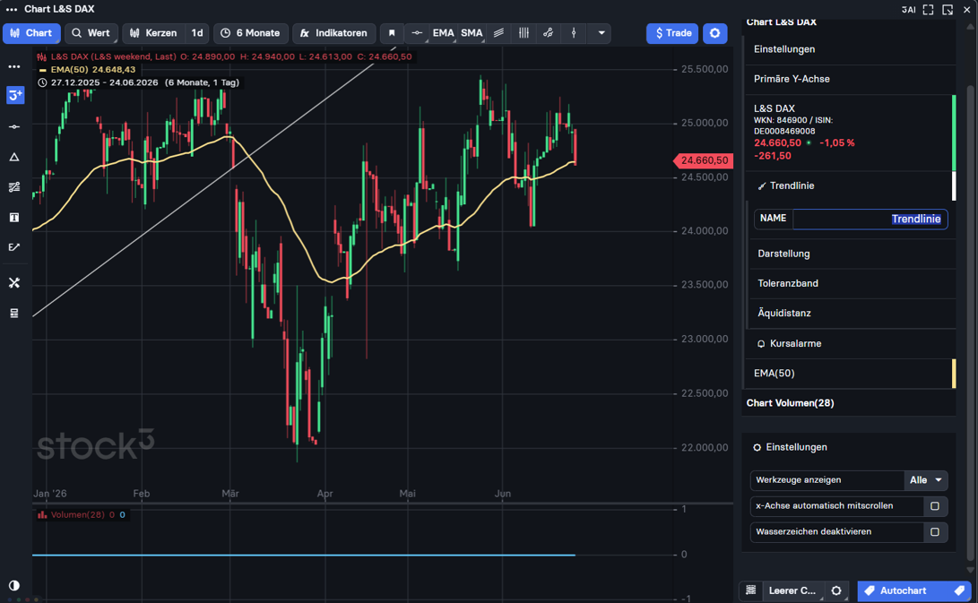Open the gear icon beside Leerer C...
This screenshot has height=603, width=978.
836,590
